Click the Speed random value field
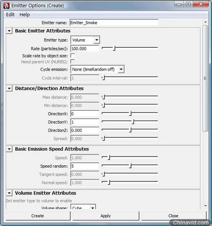This screenshot has width=212, height=226. 85,166
